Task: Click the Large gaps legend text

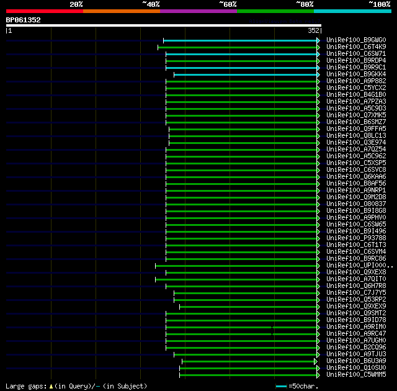Action: 76,387
